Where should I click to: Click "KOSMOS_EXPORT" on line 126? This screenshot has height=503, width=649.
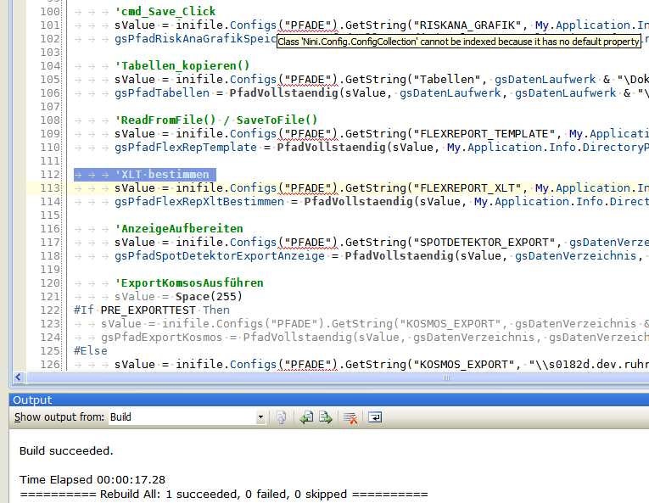point(465,364)
